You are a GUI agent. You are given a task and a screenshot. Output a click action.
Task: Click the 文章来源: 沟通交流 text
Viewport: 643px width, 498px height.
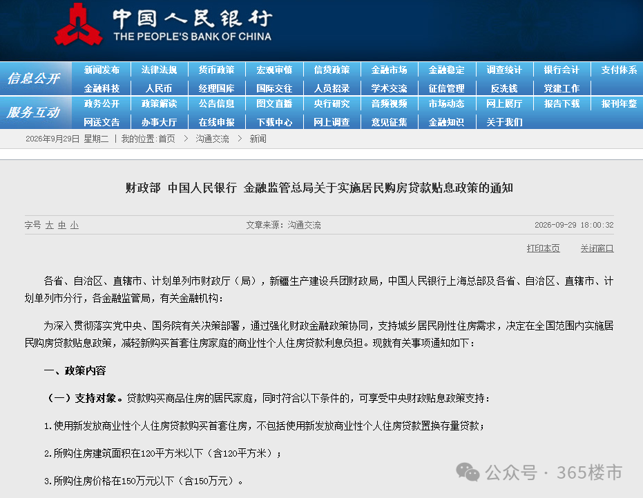pyautogui.click(x=283, y=226)
